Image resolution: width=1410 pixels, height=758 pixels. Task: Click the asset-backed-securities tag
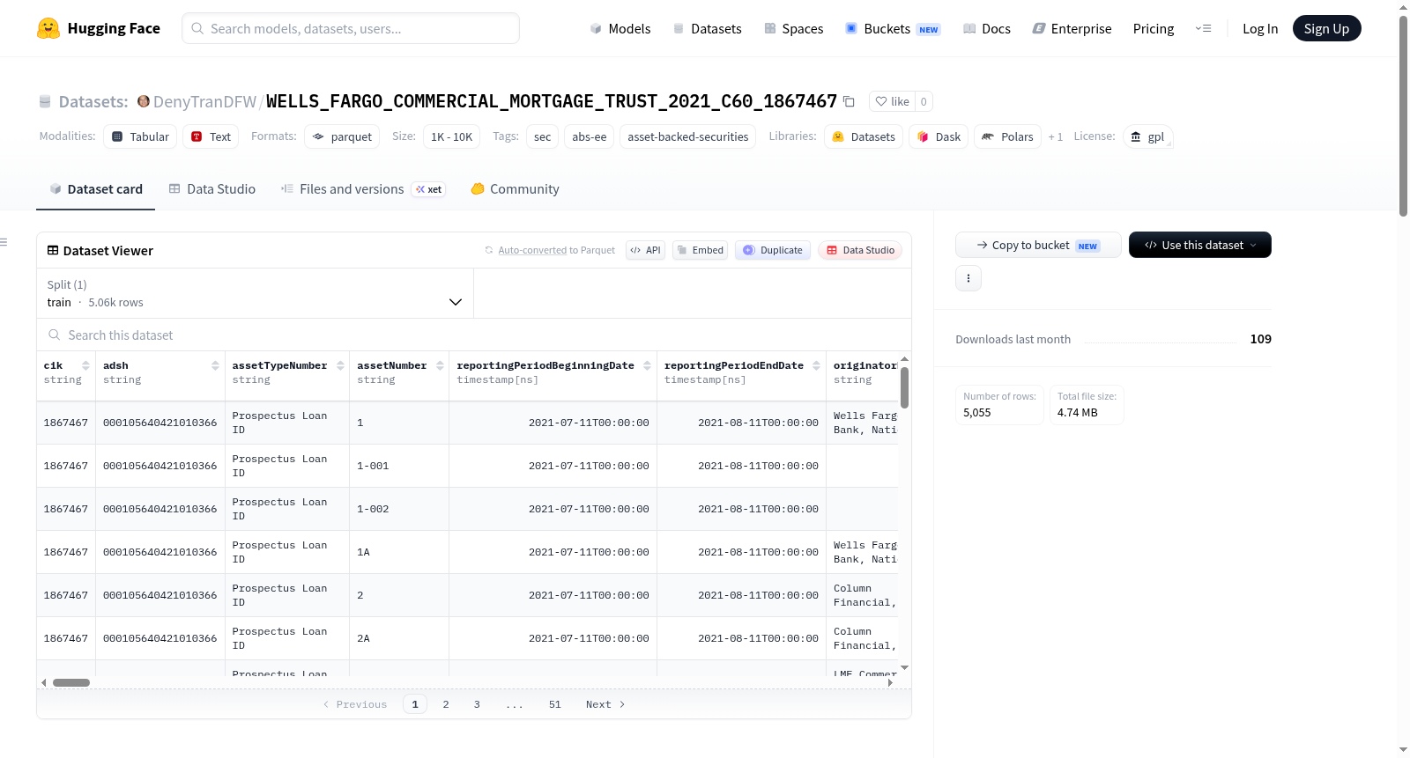coord(688,136)
